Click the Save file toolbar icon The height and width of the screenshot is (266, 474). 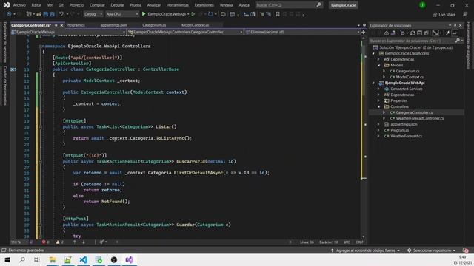tap(46, 14)
